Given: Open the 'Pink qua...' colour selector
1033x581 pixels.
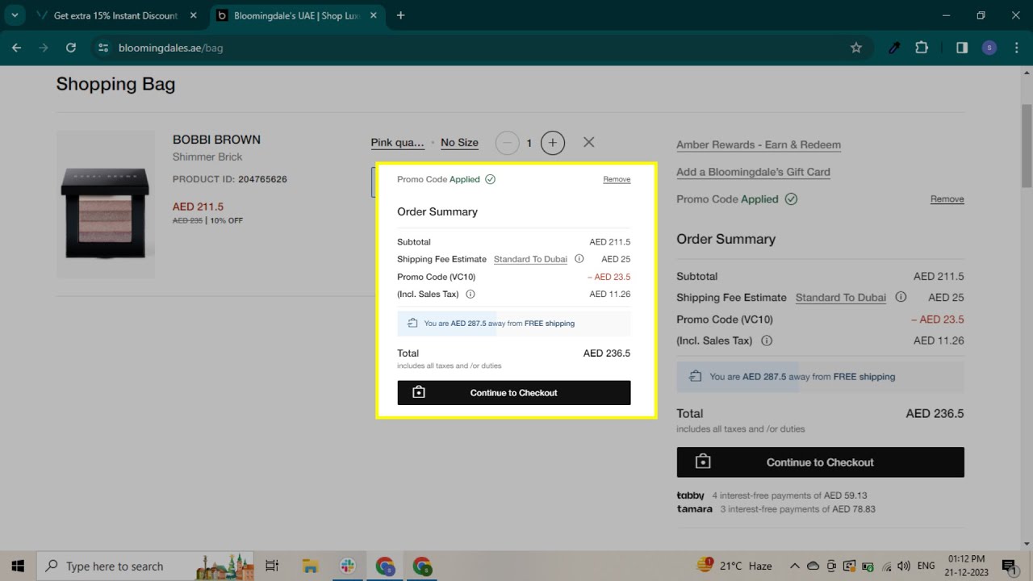Looking at the screenshot, I should (x=398, y=143).
